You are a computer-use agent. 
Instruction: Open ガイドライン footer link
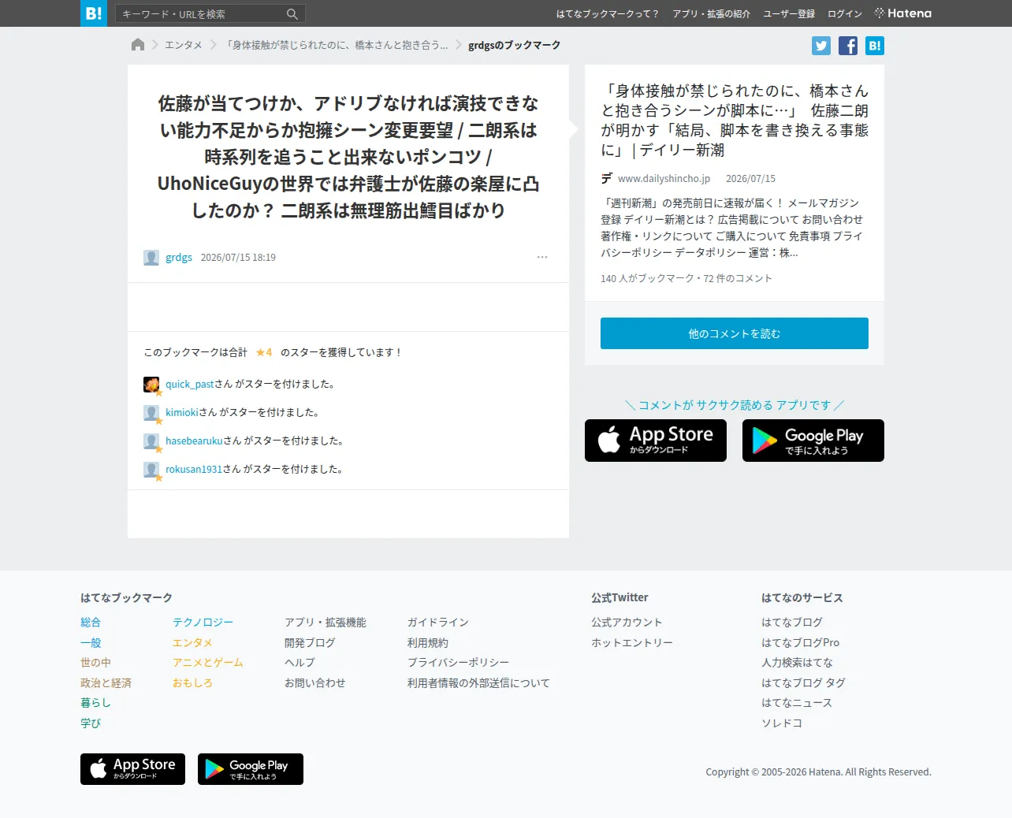pyautogui.click(x=438, y=623)
